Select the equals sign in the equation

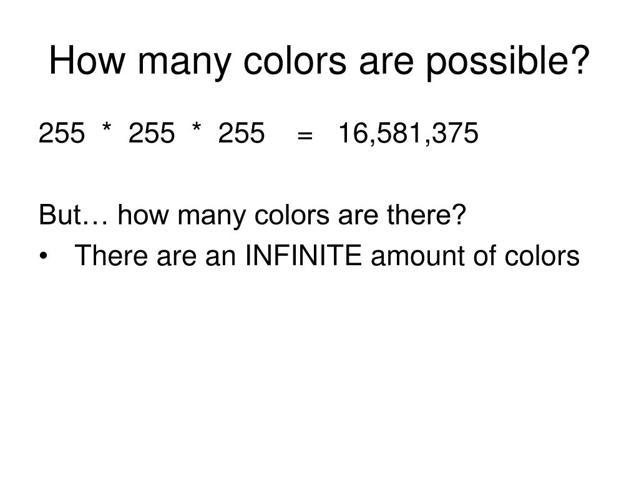[305, 135]
